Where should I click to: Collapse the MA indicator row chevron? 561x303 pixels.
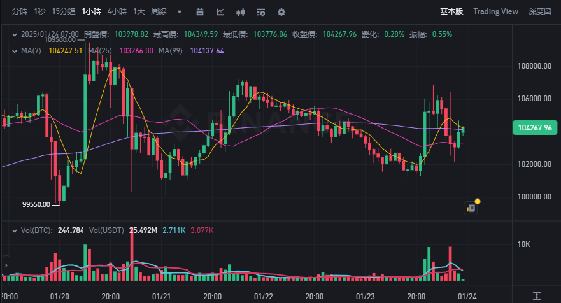point(14,51)
